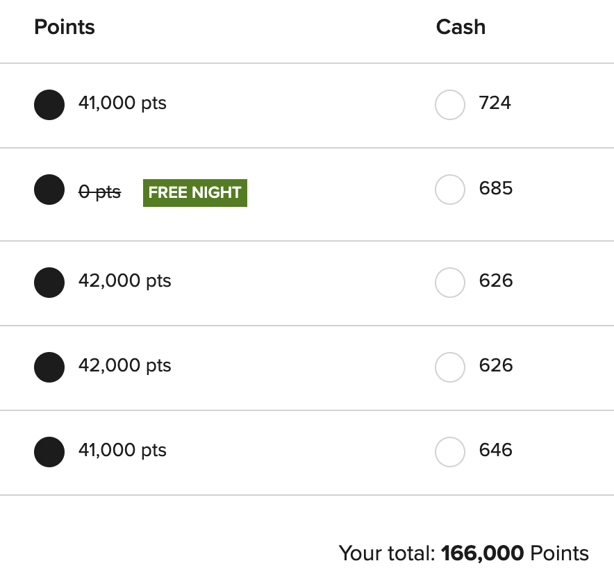The height and width of the screenshot is (586, 614).
Task: Select the 41,000 pts radio beside 724 cash
Action: (x=49, y=105)
